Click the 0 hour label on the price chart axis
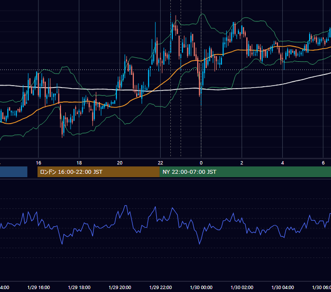Screen dimensions: 331x292 pyautogui.click(x=201, y=163)
